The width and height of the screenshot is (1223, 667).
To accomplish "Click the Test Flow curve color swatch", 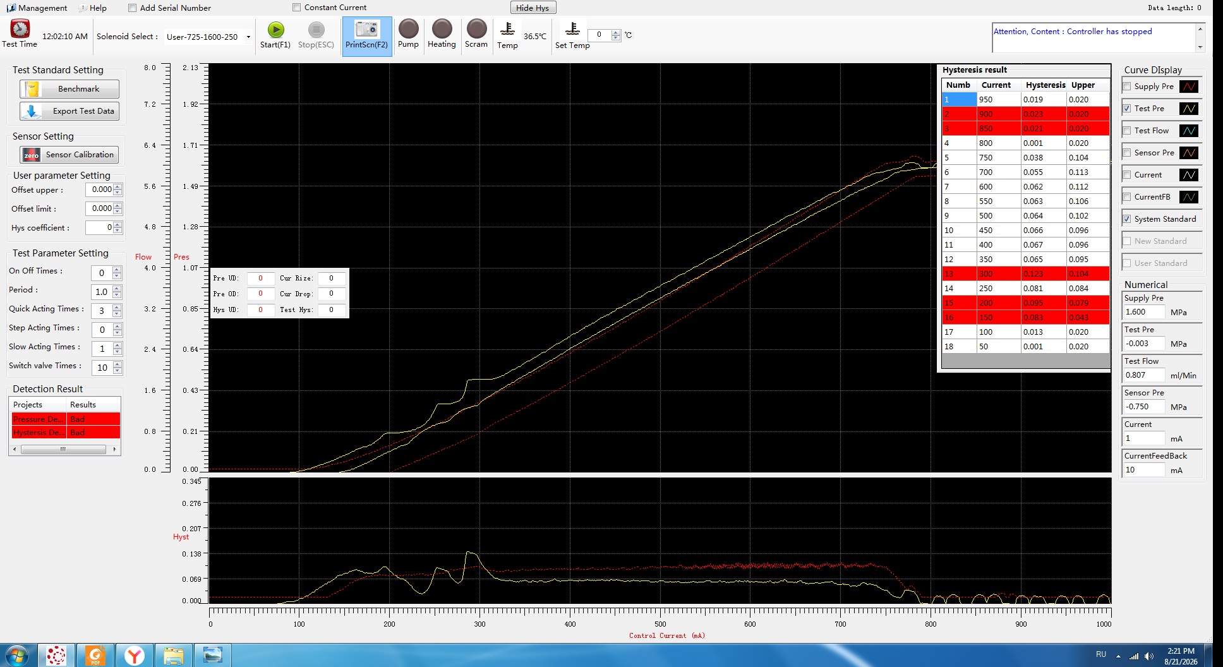I will pos(1189,131).
